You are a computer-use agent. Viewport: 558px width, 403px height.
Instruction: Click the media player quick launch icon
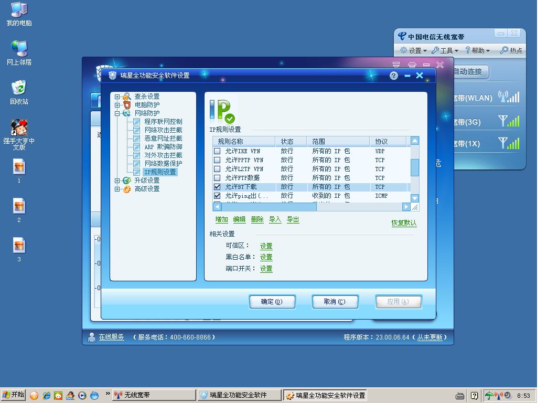(82, 396)
